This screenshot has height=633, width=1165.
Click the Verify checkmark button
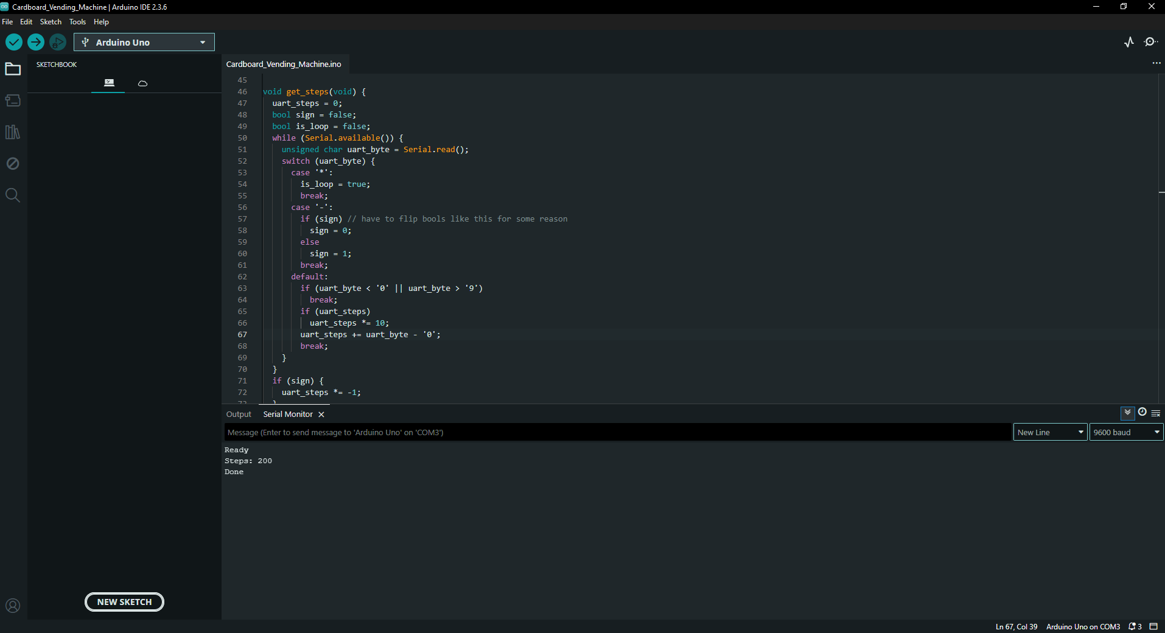pos(14,42)
